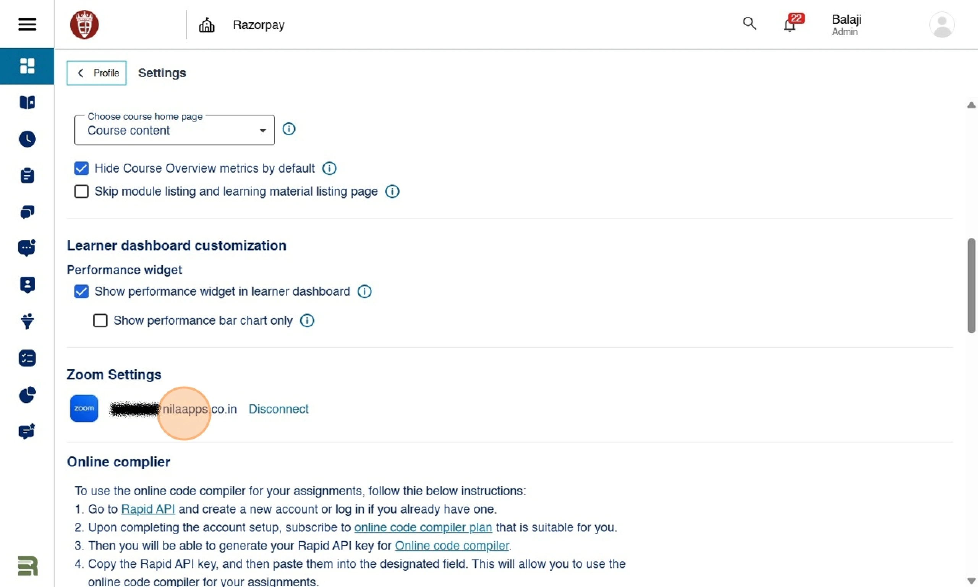Expand the Choose course home page dropdown
978x587 pixels.
(174, 130)
